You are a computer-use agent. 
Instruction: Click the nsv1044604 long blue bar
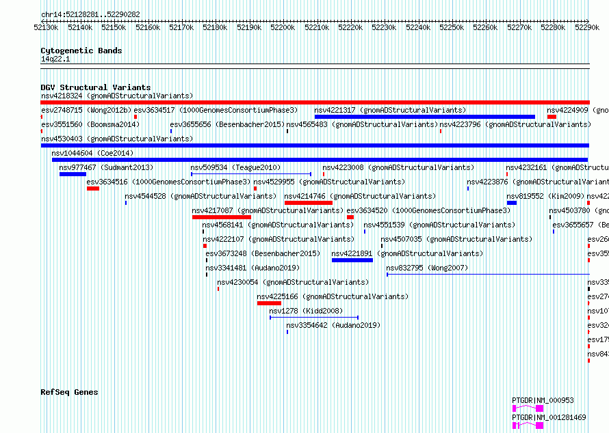click(320, 160)
